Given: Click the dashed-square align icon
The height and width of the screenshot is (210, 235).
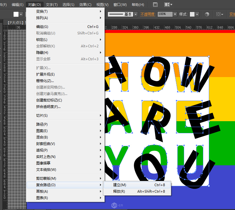Looking at the screenshot, I should 220,14.
